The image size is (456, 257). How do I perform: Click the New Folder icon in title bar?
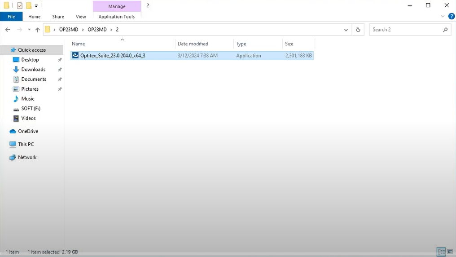point(29,6)
